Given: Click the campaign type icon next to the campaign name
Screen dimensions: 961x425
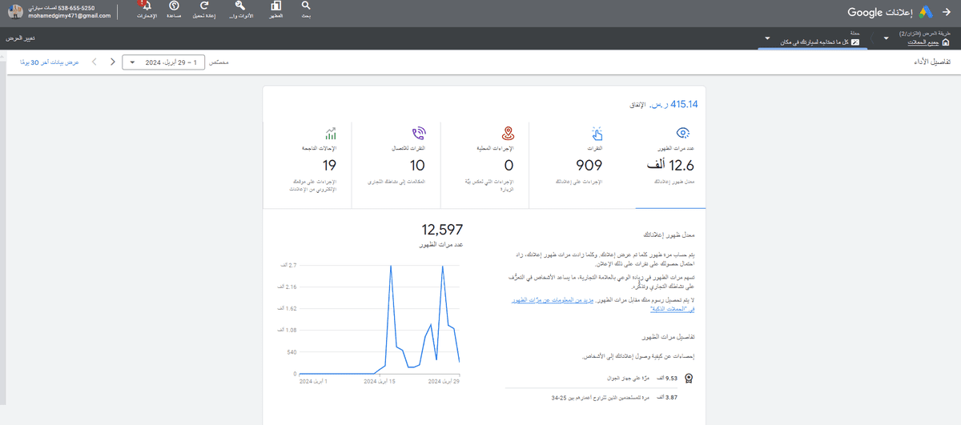Looking at the screenshot, I should (854, 42).
